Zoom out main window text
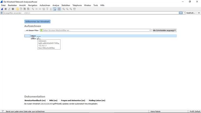The image size is (201, 113). pyautogui.click(x=67, y=9)
